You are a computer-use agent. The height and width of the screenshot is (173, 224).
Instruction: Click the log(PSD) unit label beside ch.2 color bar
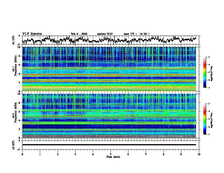pos(212,120)
